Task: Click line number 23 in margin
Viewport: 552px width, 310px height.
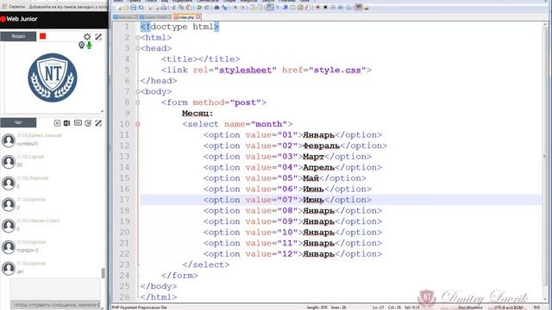Action: (x=124, y=264)
